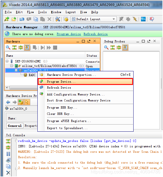This screenshot has height=177, width=163.
Task: Open Project Settings tools icon
Action: click(x=58, y=19)
